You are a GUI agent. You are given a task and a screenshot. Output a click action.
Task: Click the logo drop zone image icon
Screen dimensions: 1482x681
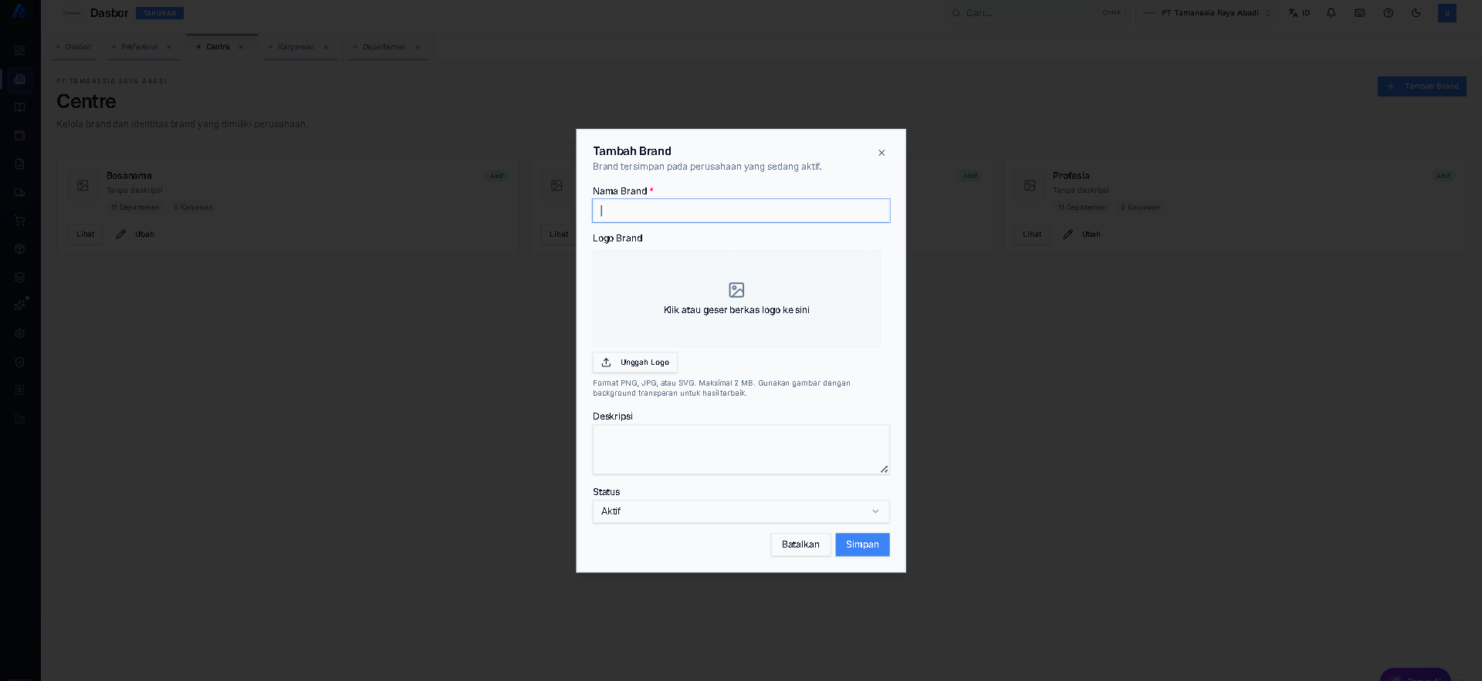736,290
